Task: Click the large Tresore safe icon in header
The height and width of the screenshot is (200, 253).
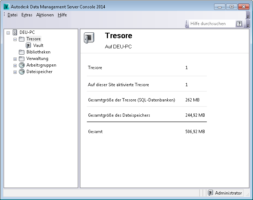Action: (89, 38)
